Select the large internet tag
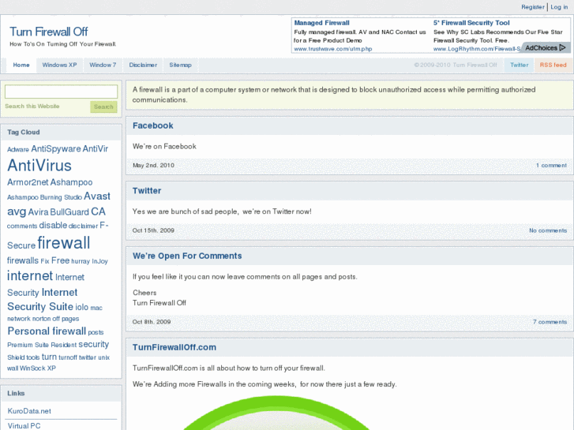The image size is (574, 430). pyautogui.click(x=30, y=275)
